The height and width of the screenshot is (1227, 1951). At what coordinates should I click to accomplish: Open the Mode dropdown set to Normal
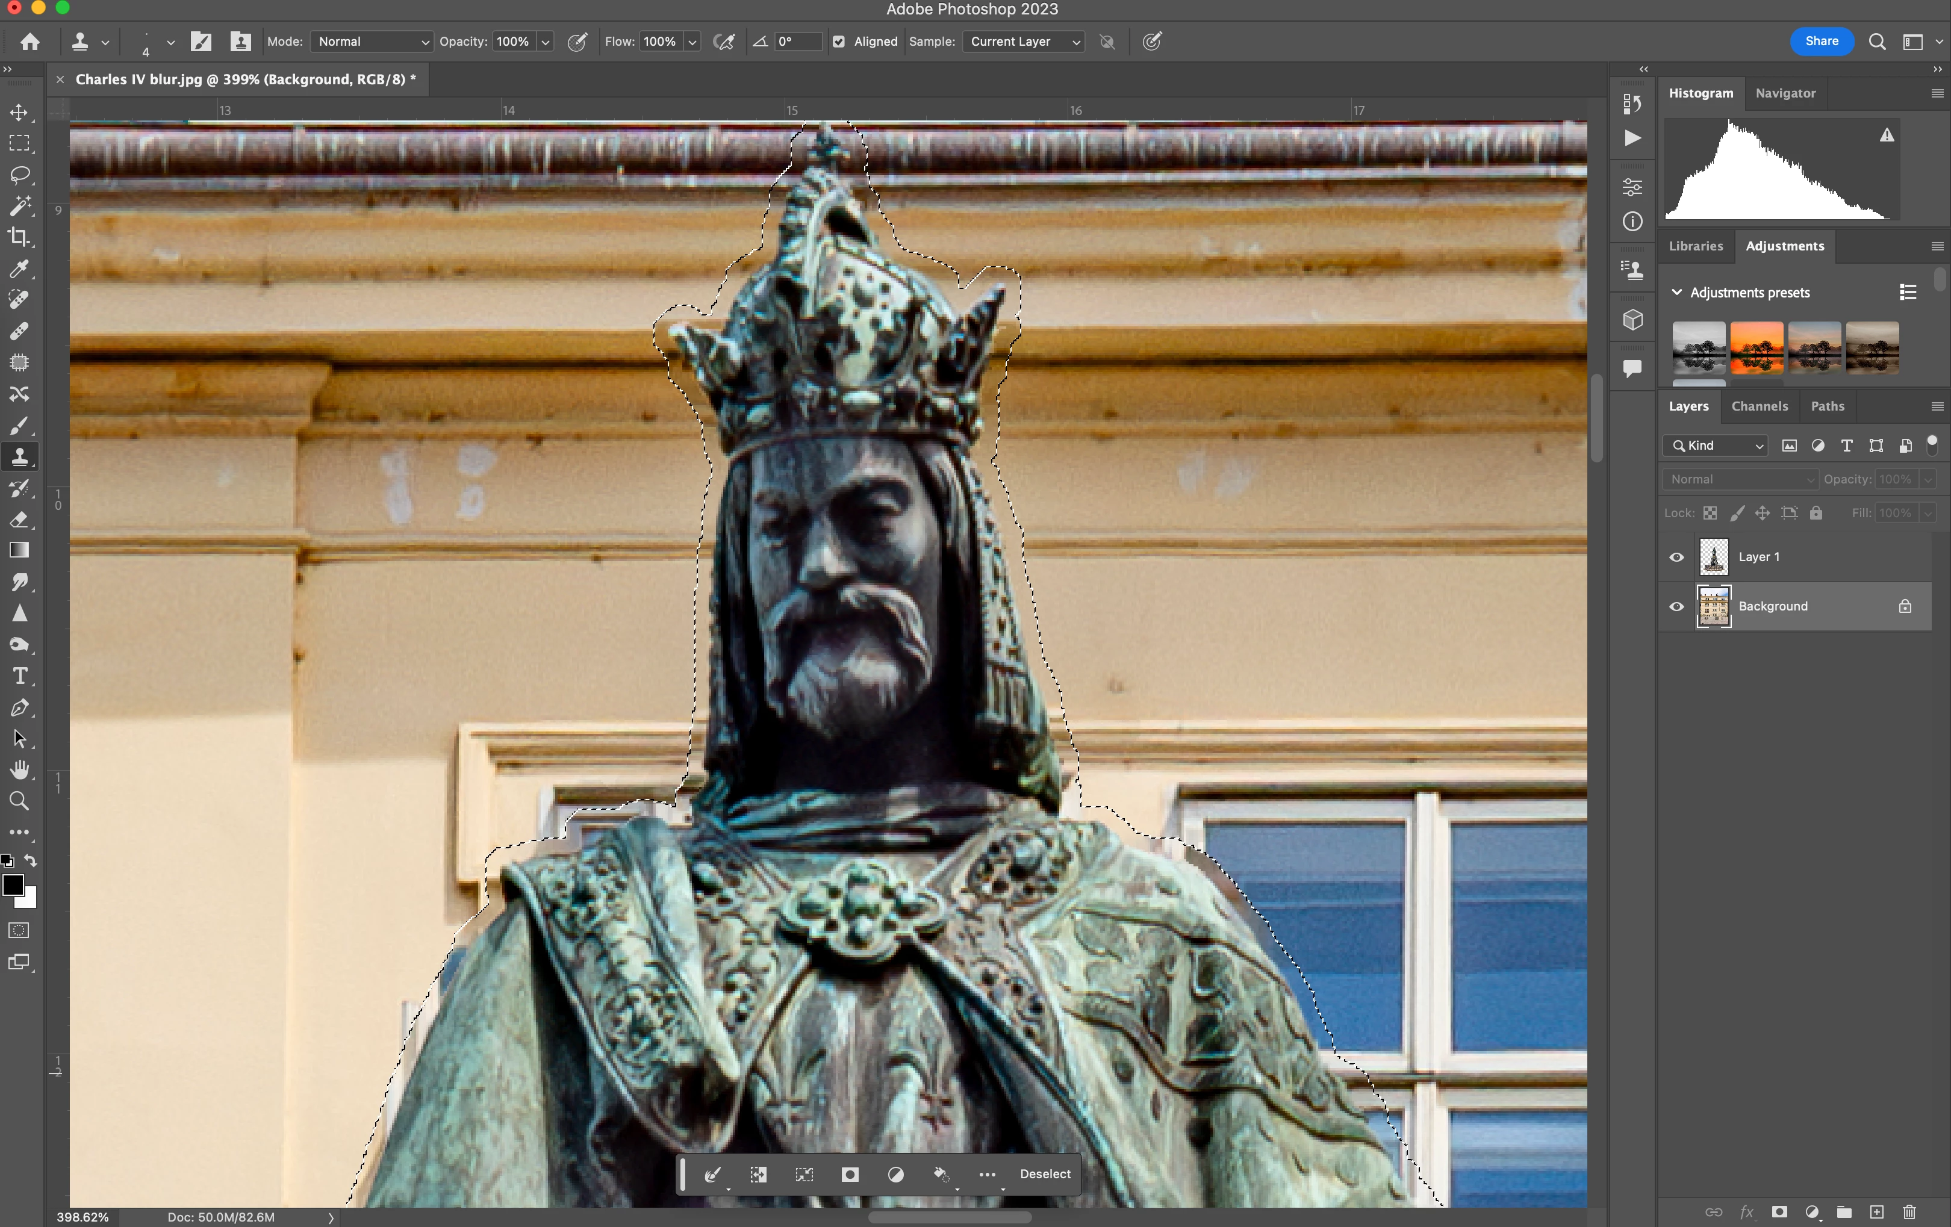tap(371, 42)
